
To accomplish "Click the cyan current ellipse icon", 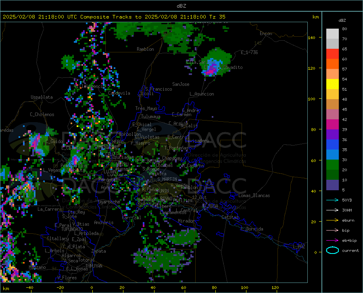I will point(332,250).
